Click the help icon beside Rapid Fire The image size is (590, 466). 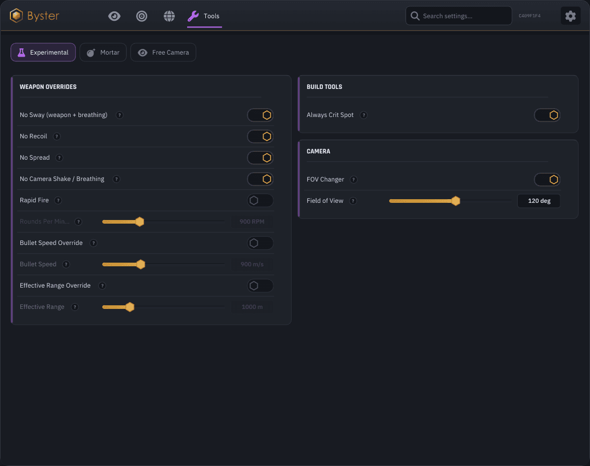tap(58, 200)
